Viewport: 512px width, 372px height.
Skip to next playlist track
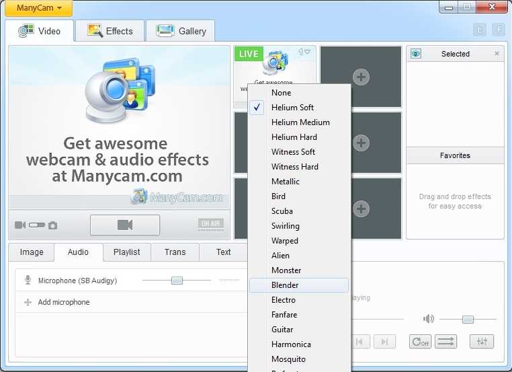tap(384, 342)
